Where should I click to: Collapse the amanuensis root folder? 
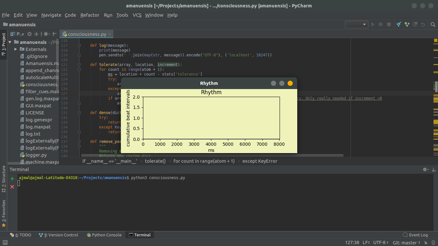[10, 42]
